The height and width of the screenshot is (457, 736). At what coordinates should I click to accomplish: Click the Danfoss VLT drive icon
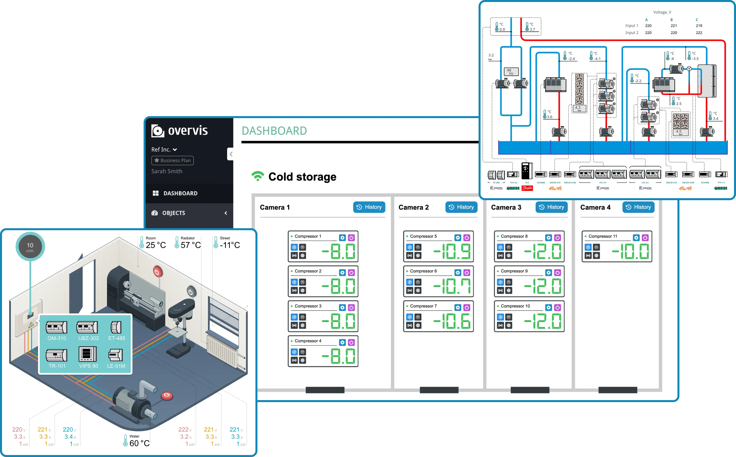click(527, 171)
